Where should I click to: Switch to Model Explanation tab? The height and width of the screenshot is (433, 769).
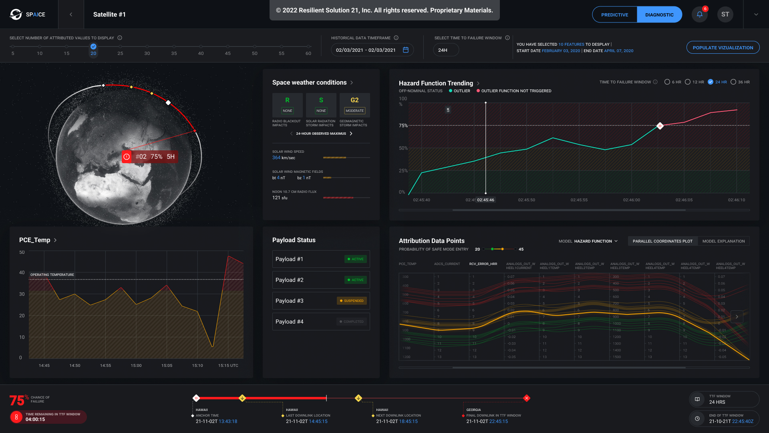(x=723, y=241)
